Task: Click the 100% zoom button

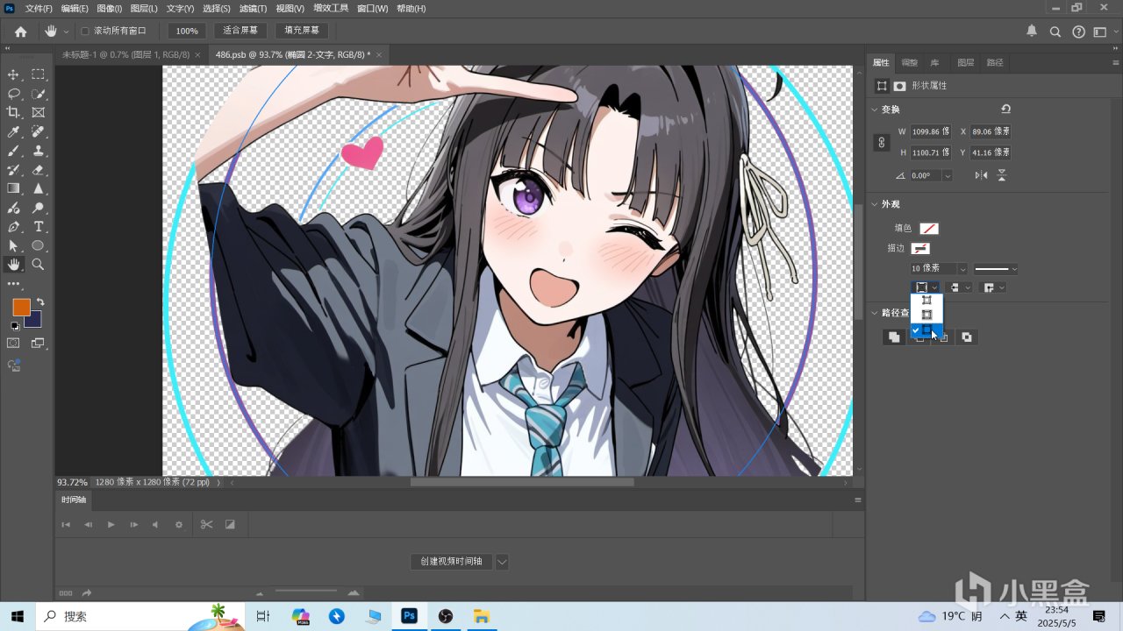Action: 187,32
